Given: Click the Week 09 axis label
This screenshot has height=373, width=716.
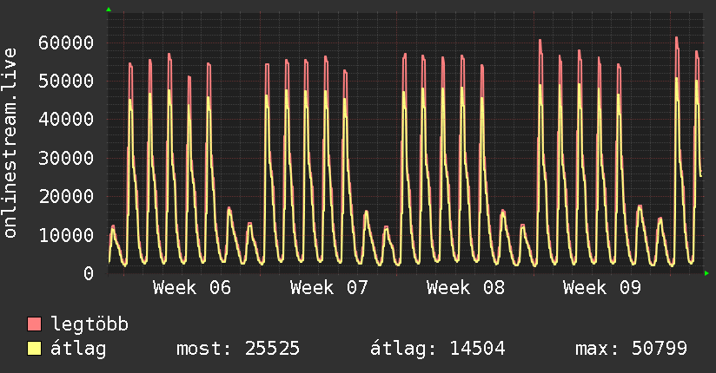Looking at the screenshot, I should (602, 288).
